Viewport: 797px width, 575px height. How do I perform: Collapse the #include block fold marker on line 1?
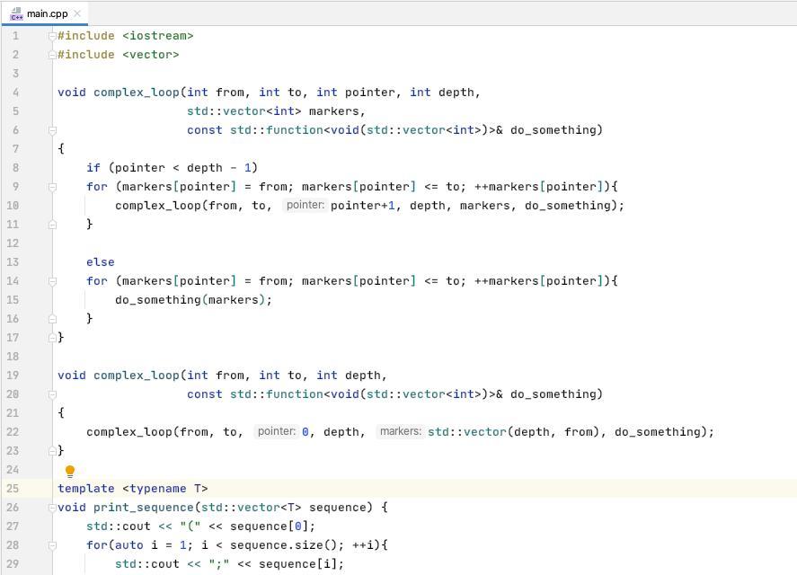(52, 36)
